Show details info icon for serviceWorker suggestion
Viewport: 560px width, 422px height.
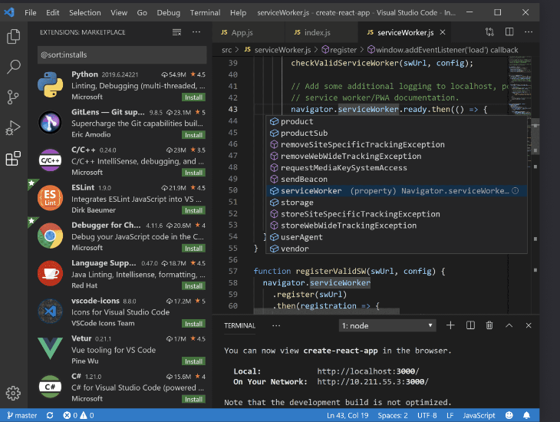pyautogui.click(x=516, y=191)
